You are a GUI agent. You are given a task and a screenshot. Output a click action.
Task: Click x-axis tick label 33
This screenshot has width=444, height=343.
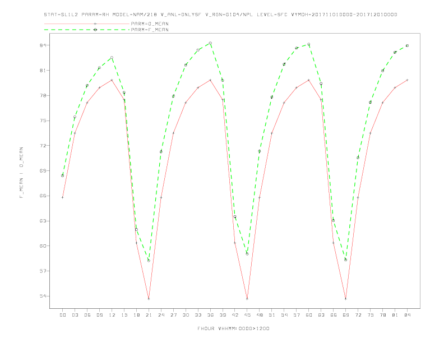tap(198, 315)
